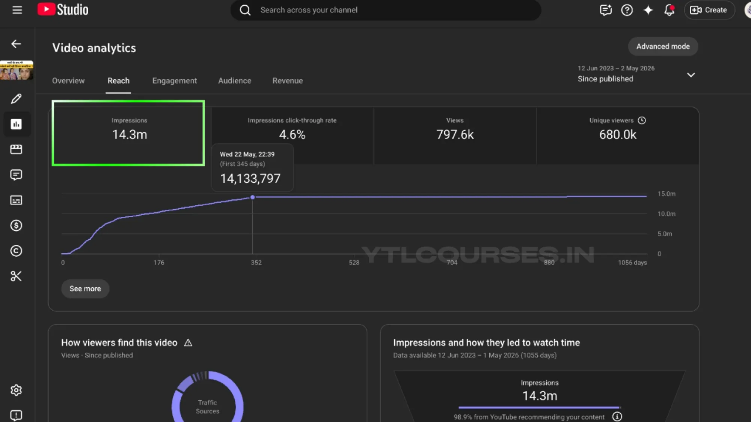
Task: Open the copyright icon in sidebar
Action: 16,251
